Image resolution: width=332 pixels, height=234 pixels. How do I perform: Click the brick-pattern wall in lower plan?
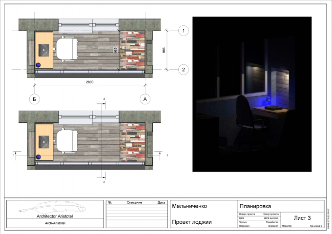coord(132,143)
